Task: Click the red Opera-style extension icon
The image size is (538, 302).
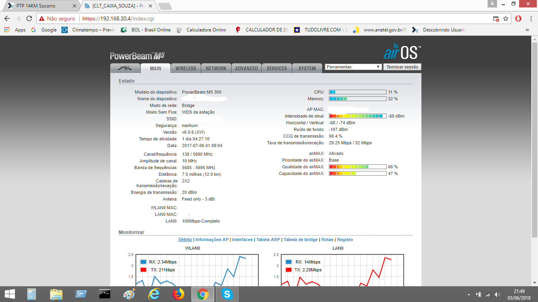Action: [x=519, y=18]
